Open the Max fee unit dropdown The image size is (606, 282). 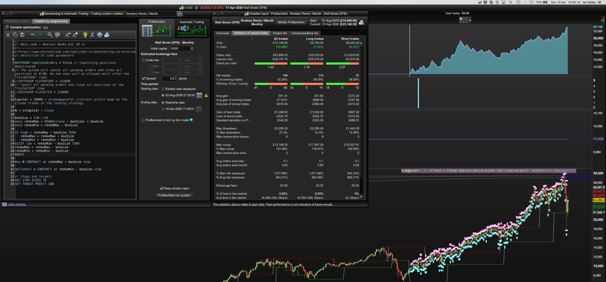[200, 72]
